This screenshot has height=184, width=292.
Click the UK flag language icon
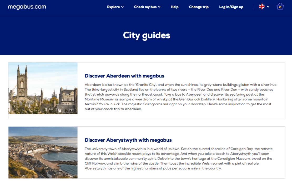(x=262, y=7)
